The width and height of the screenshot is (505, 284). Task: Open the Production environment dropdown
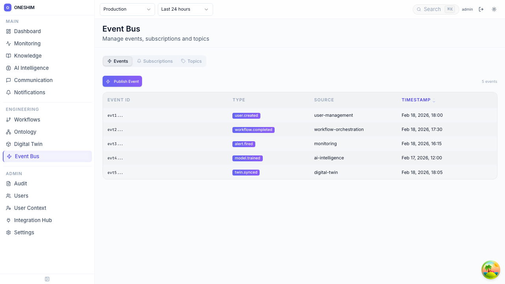[127, 9]
